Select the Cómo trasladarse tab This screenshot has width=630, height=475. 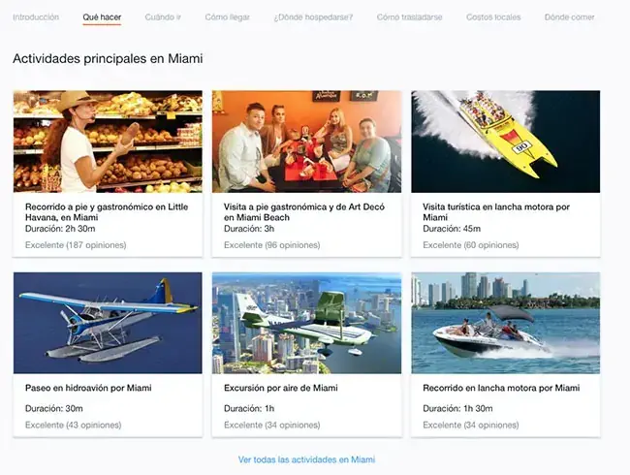coord(409,17)
